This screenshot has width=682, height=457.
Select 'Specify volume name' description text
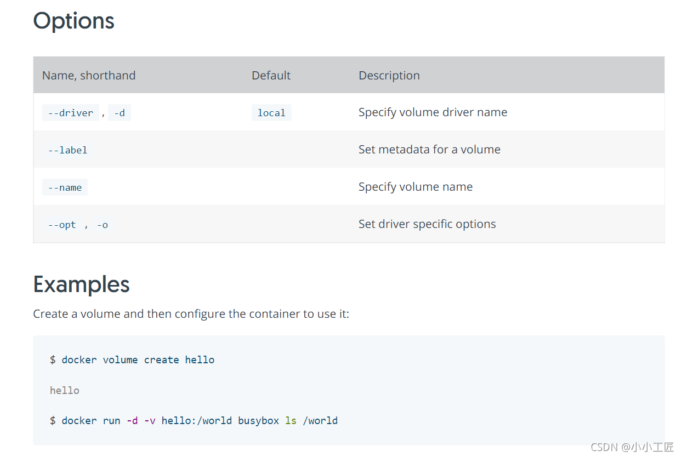pyautogui.click(x=415, y=187)
